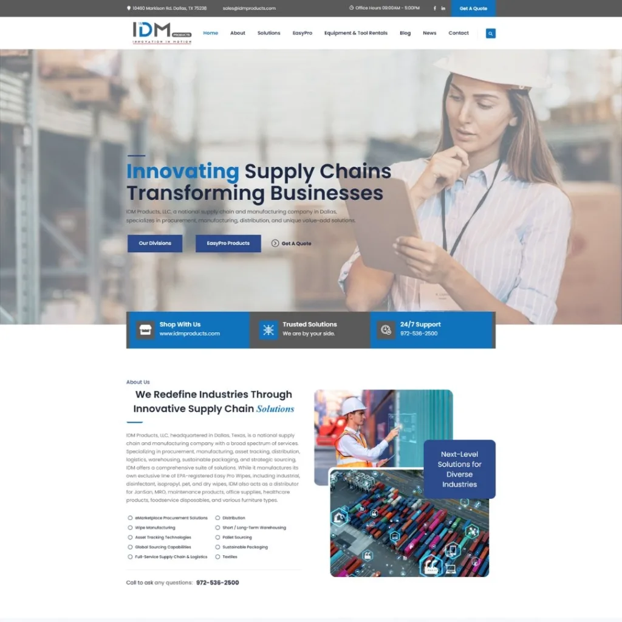
Task: Click the 24/7 Support clock icon
Action: [386, 330]
